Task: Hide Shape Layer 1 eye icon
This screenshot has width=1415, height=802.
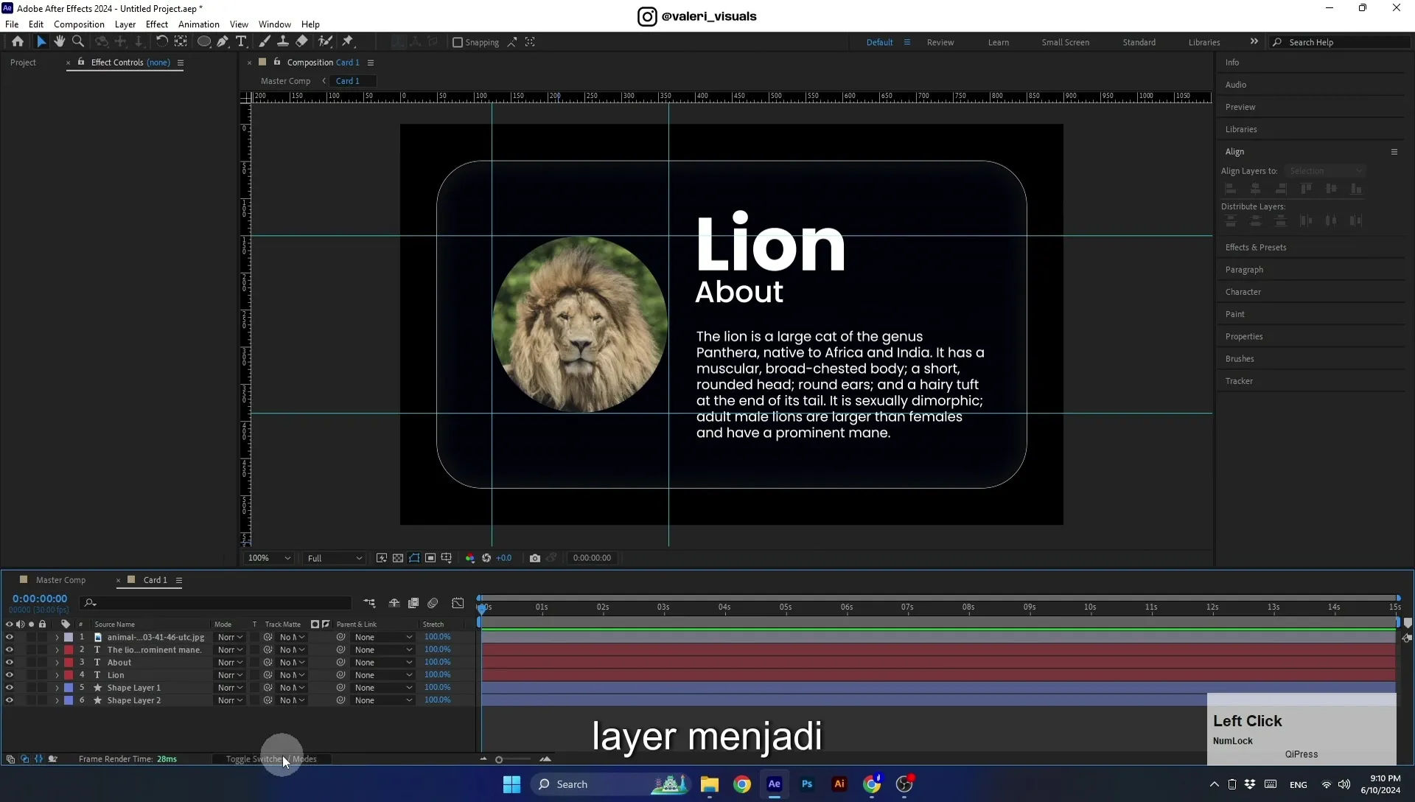Action: pyautogui.click(x=10, y=688)
